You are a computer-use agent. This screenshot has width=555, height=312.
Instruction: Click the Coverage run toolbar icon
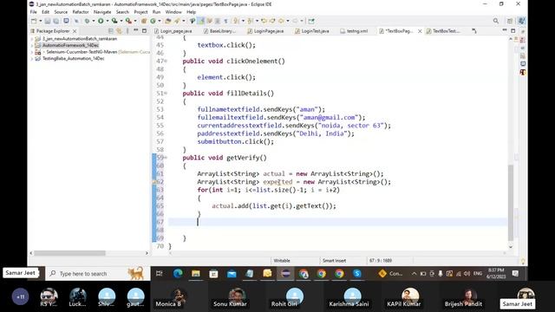pos(114,21)
